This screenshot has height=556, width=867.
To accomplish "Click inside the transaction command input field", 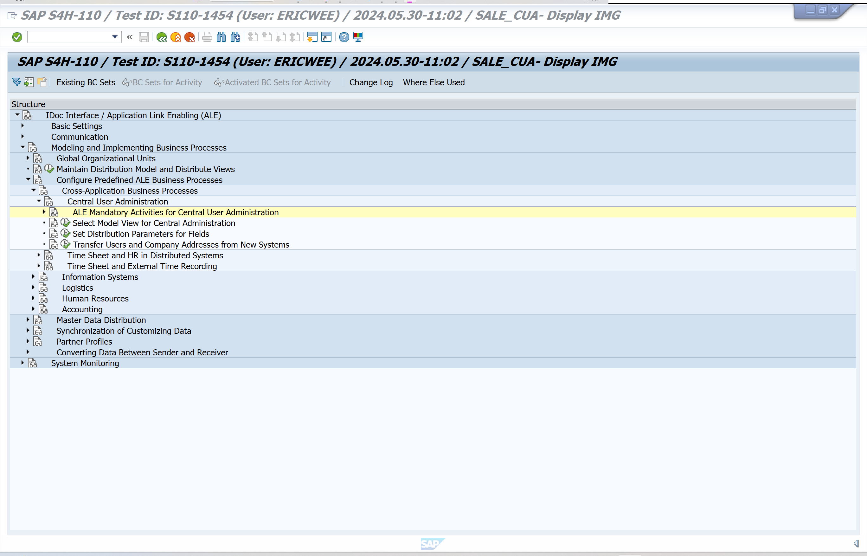I will pyautogui.click(x=68, y=37).
